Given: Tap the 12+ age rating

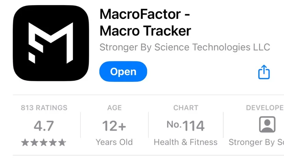Looking at the screenshot, I should 114,126.
